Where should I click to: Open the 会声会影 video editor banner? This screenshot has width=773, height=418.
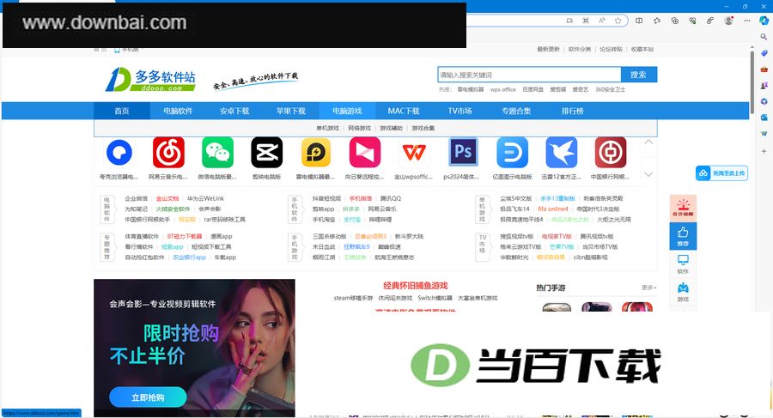[194, 348]
